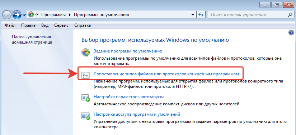
Task: Click the Back navigation arrow button
Action: coord(7,15)
